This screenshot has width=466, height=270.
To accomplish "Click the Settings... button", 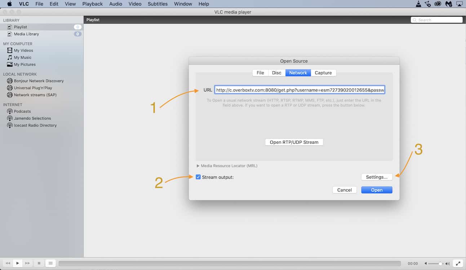I will [x=377, y=177].
